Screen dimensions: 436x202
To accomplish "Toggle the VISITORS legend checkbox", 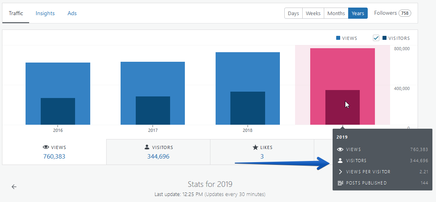I will tap(376, 38).
